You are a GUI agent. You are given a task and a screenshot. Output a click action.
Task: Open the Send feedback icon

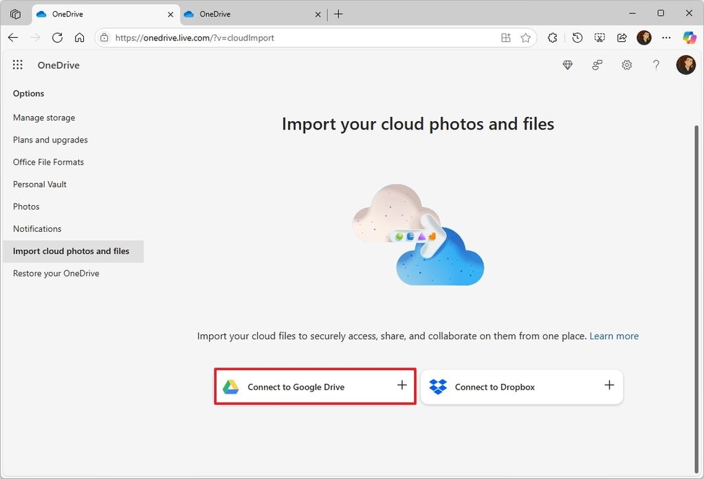coord(597,65)
